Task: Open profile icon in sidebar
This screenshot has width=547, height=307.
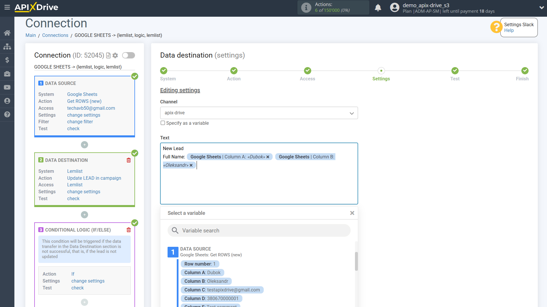Action: tap(7, 101)
